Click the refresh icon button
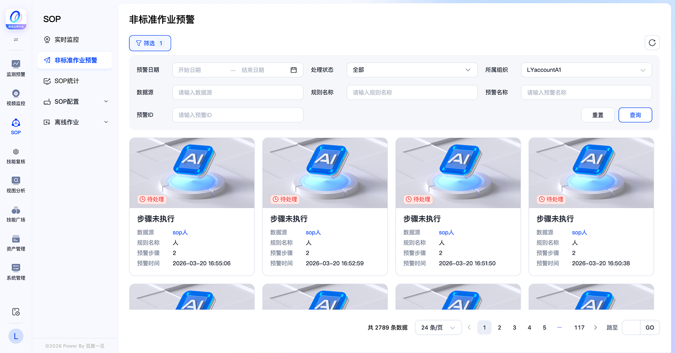Image resolution: width=675 pixels, height=353 pixels. 652,43
